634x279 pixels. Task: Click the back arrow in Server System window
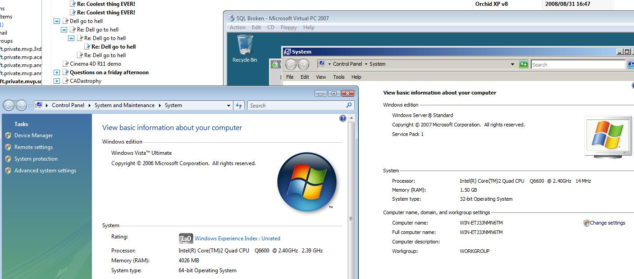(291, 64)
